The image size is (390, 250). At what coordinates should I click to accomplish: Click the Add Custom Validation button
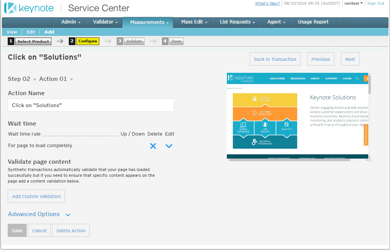[36, 196]
